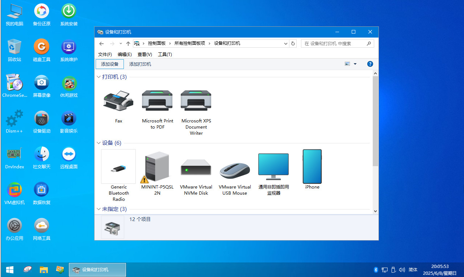Open 设备驱动 desktop icon

[x=42, y=122]
